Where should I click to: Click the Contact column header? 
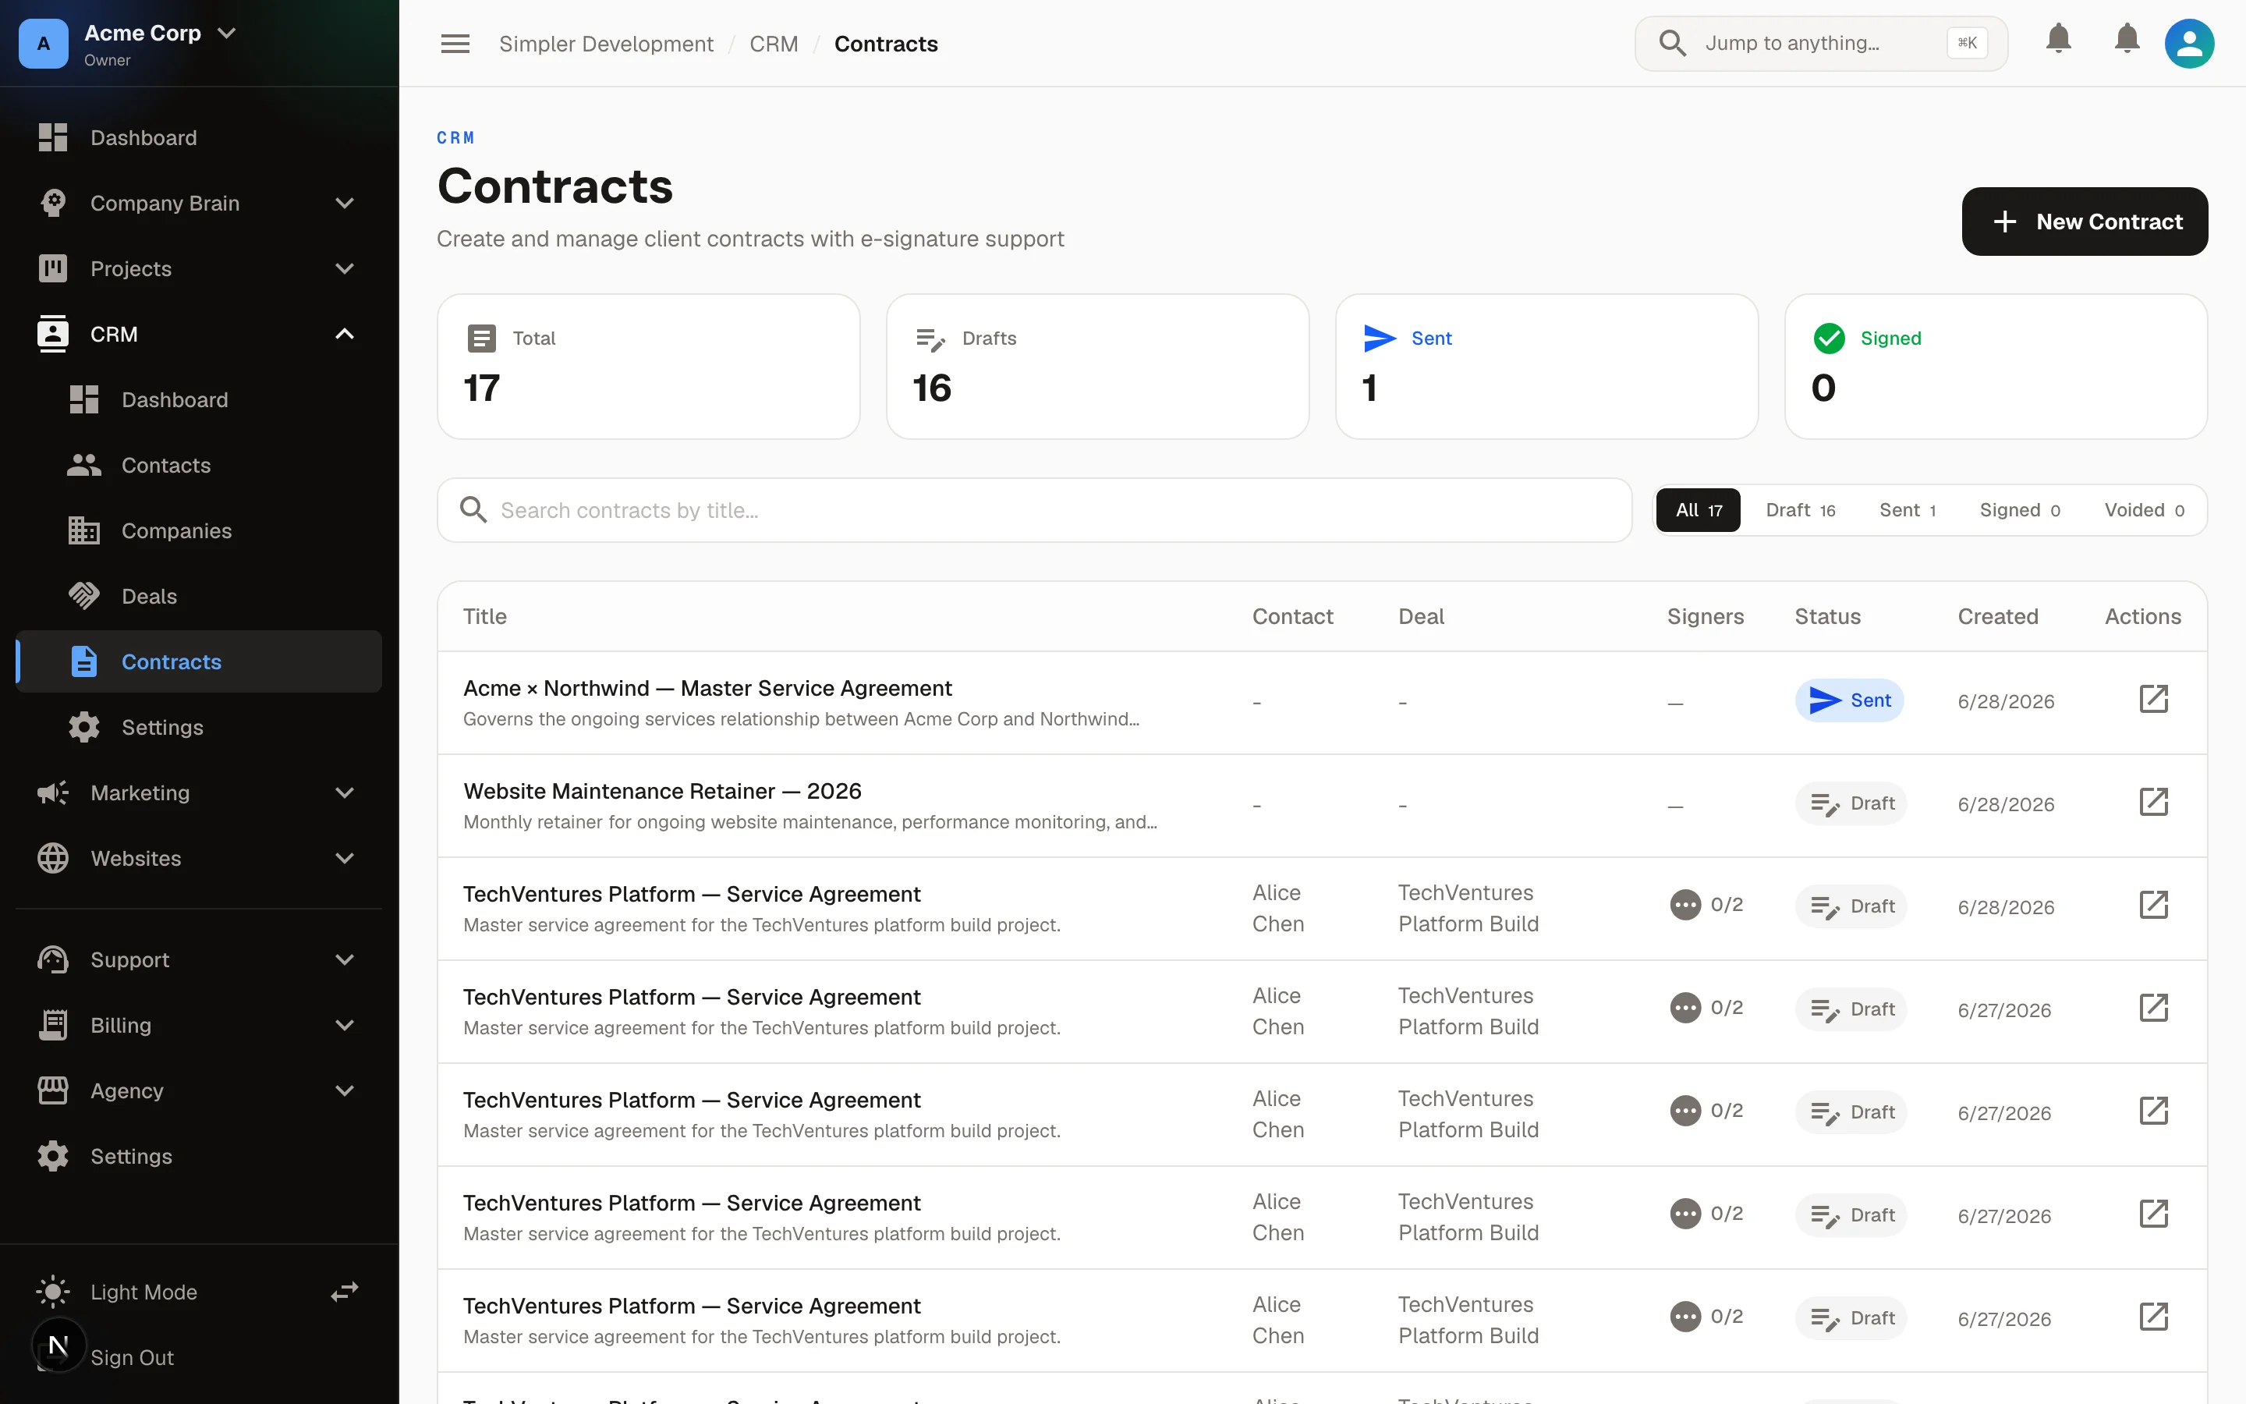[x=1292, y=616]
